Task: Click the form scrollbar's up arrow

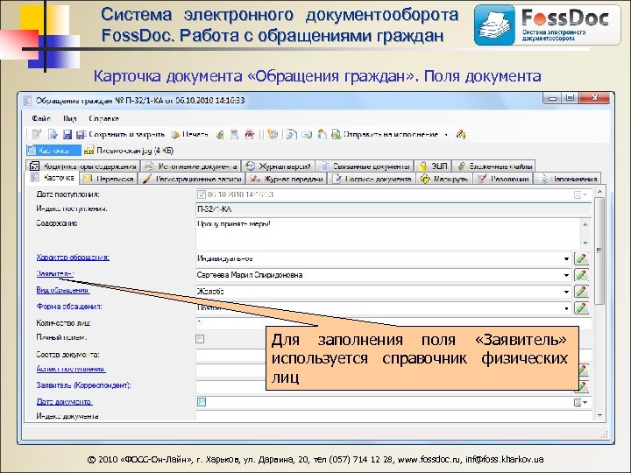Action: [x=599, y=192]
